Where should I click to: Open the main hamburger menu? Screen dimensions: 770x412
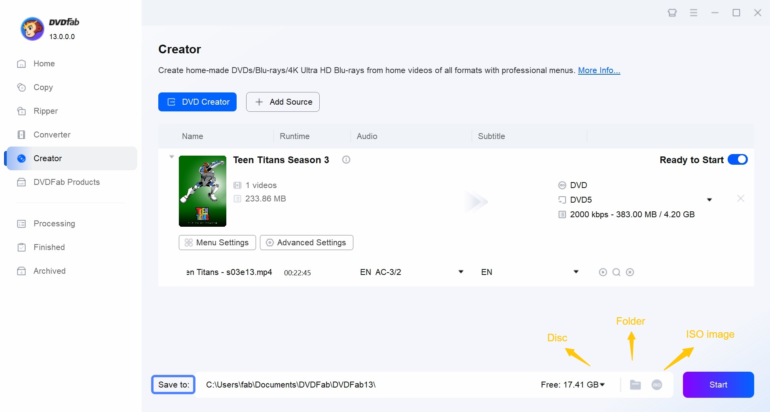(694, 13)
